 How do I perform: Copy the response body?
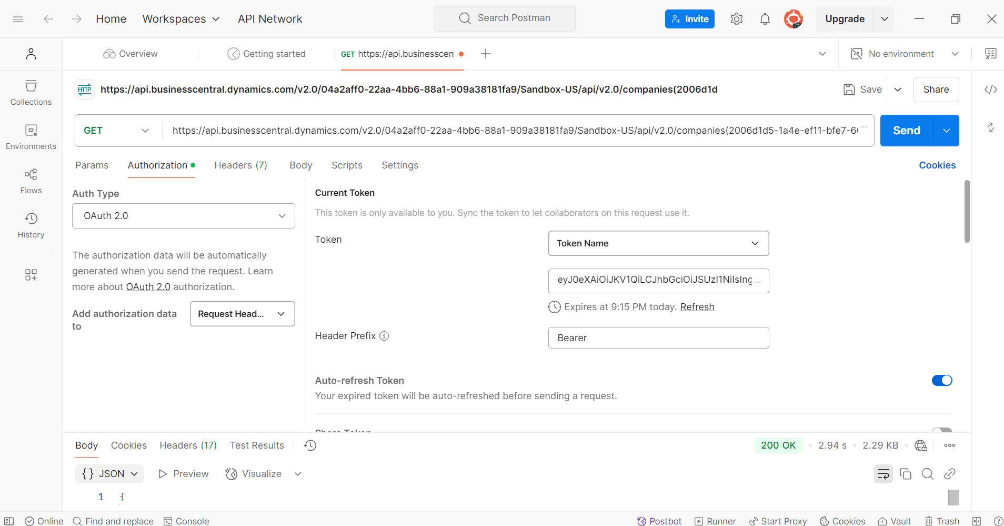[x=906, y=474]
